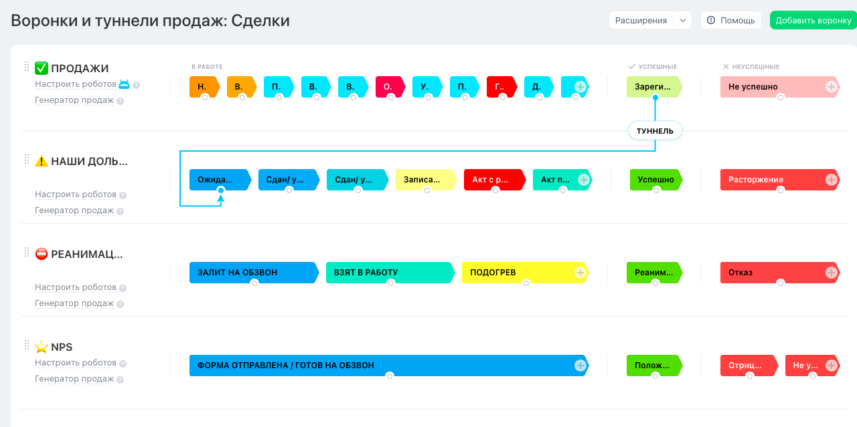This screenshot has width=857, height=427.
Task: Select the yellow Записа... stage
Action: (x=426, y=180)
